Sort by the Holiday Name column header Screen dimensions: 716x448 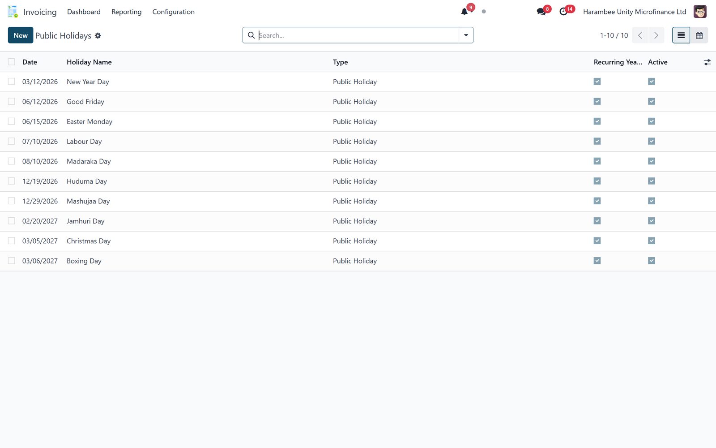89,62
